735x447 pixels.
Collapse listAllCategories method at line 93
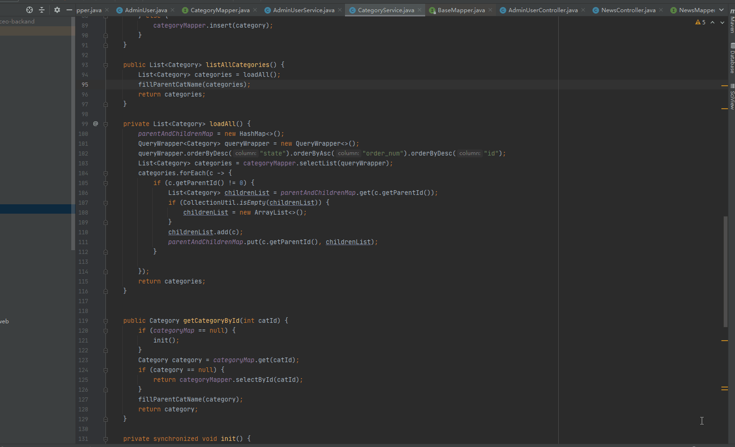click(x=105, y=65)
